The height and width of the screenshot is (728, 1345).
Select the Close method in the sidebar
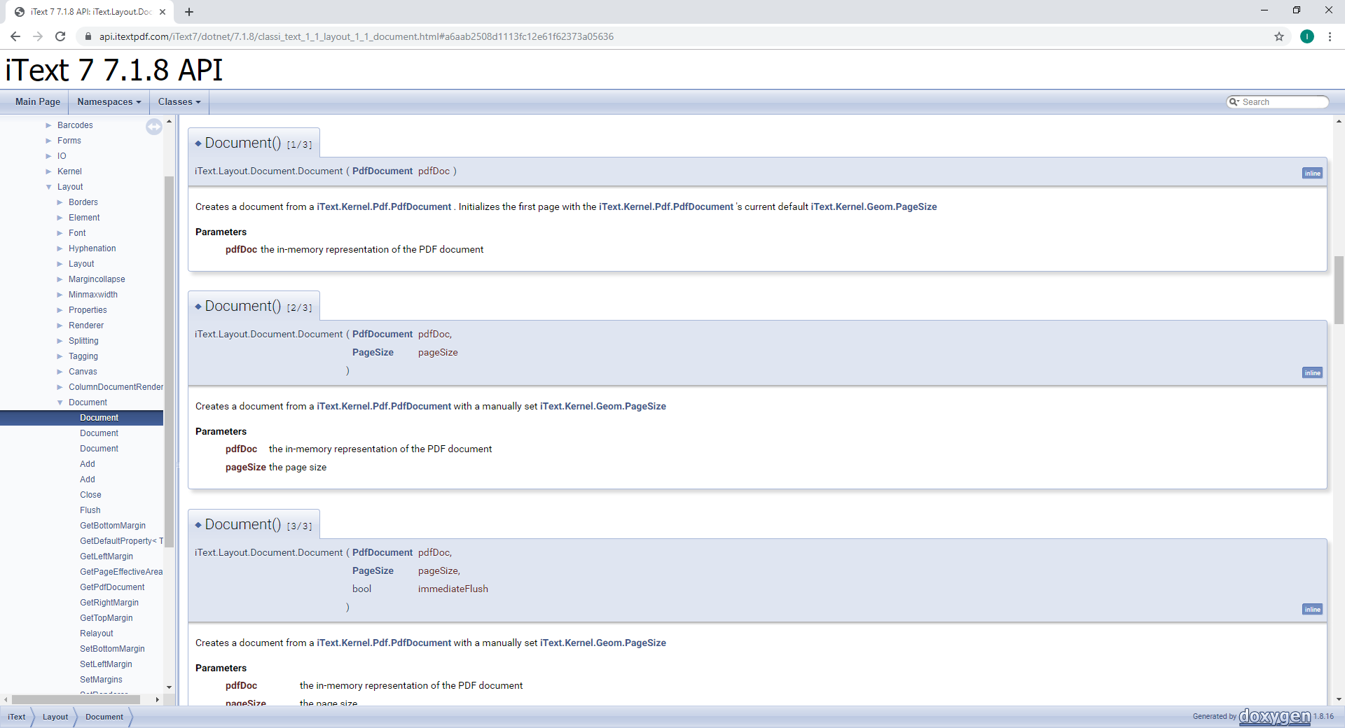(x=90, y=494)
